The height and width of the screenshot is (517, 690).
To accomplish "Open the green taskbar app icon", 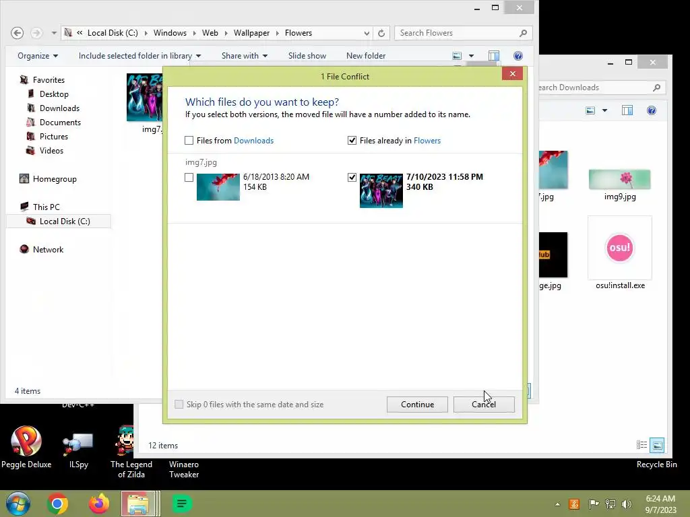I will pos(181,504).
